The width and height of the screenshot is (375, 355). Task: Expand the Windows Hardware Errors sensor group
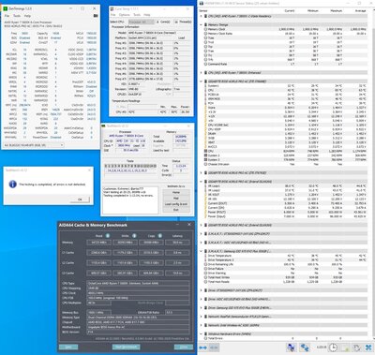click(201, 333)
